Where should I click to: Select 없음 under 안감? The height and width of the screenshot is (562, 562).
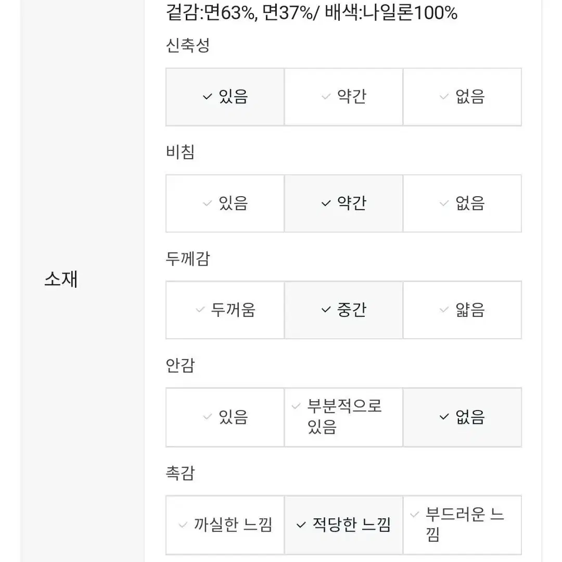pos(463,417)
